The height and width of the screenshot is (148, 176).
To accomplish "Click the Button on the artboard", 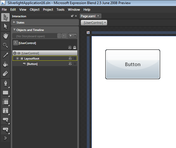I will coord(133,64).
